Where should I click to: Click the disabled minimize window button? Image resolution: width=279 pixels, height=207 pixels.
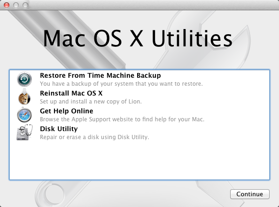point(16,5)
